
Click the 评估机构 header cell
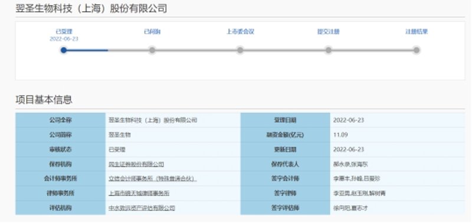coord(61,208)
